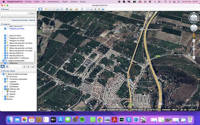Viewport: 200px width, 125px height.
Task: Collapse Base de datos principal tree
Action: 1,74
